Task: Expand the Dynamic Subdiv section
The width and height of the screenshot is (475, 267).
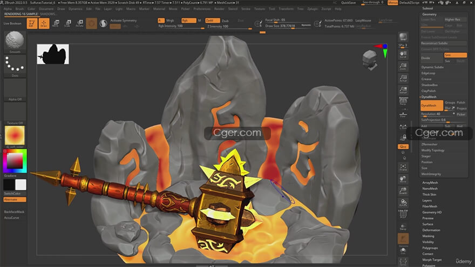Action: click(432, 67)
